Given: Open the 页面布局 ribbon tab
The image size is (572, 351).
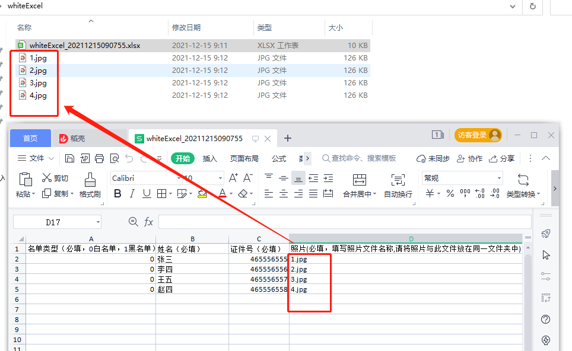Looking at the screenshot, I should [244, 158].
